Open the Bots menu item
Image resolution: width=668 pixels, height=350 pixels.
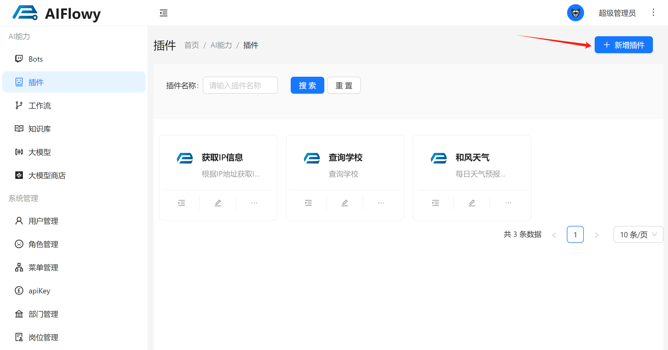[35, 59]
